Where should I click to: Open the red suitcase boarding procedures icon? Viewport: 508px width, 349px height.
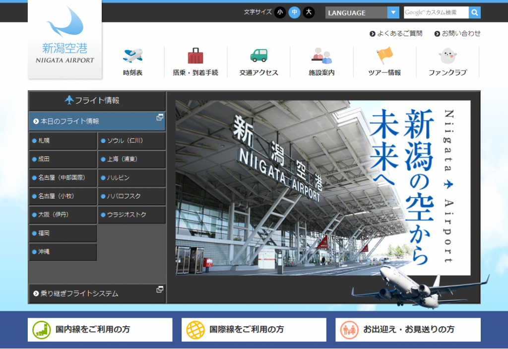click(x=195, y=56)
